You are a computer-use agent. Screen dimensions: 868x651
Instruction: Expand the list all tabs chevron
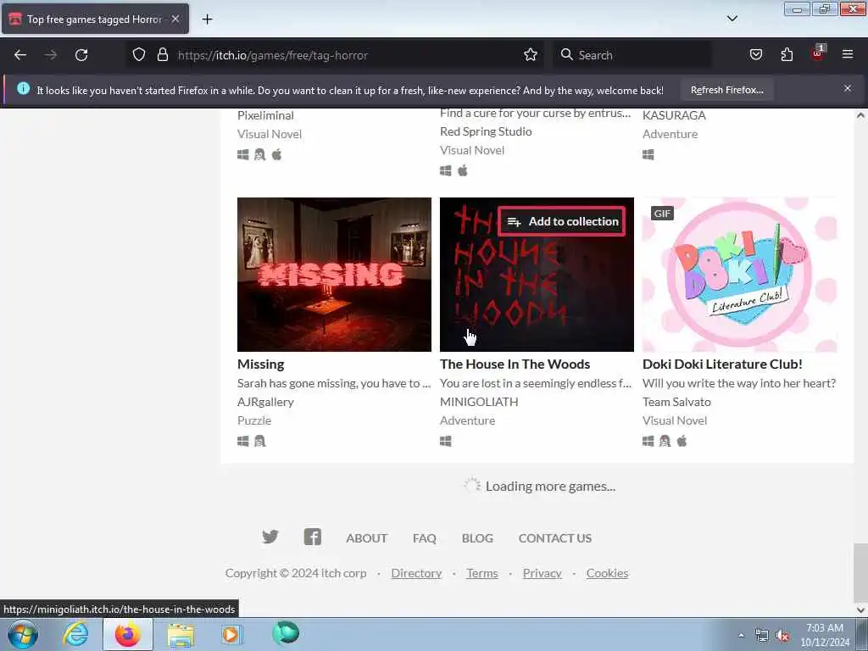point(732,19)
